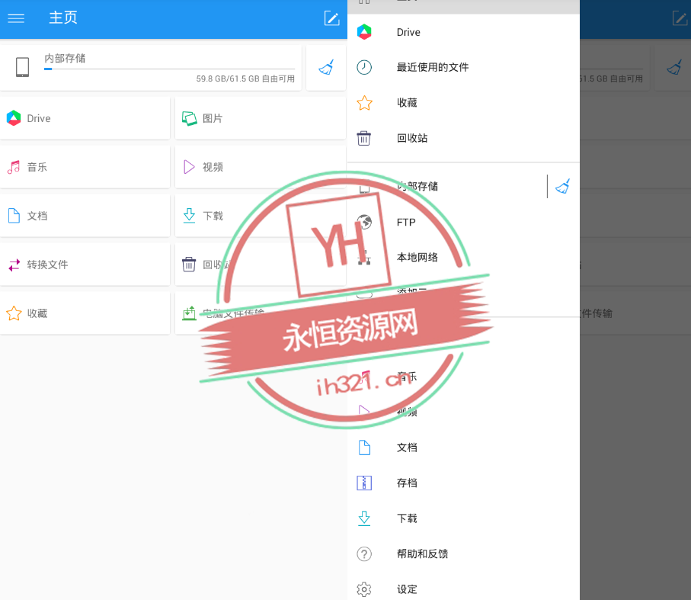Click the 存档 archive icon in drawer
The height and width of the screenshot is (600, 691).
click(x=364, y=483)
